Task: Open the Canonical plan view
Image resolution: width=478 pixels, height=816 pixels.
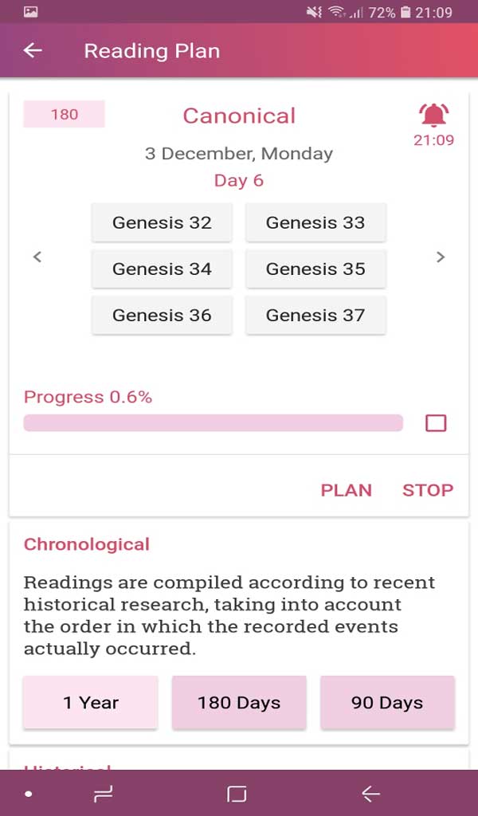Action: [x=239, y=116]
